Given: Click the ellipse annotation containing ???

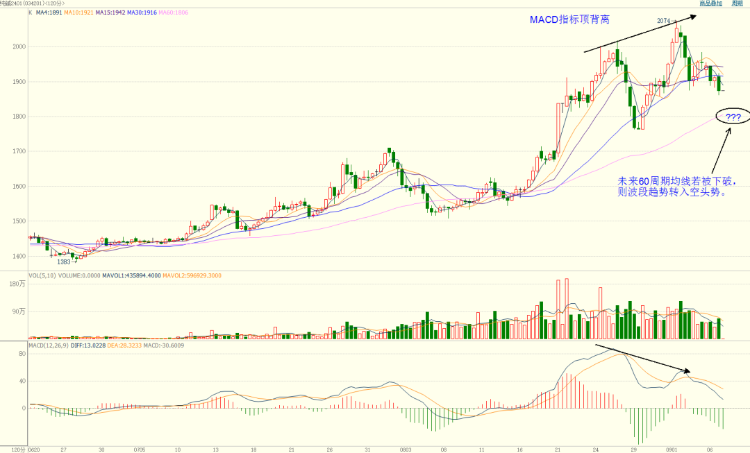Looking at the screenshot, I should coord(733,117).
